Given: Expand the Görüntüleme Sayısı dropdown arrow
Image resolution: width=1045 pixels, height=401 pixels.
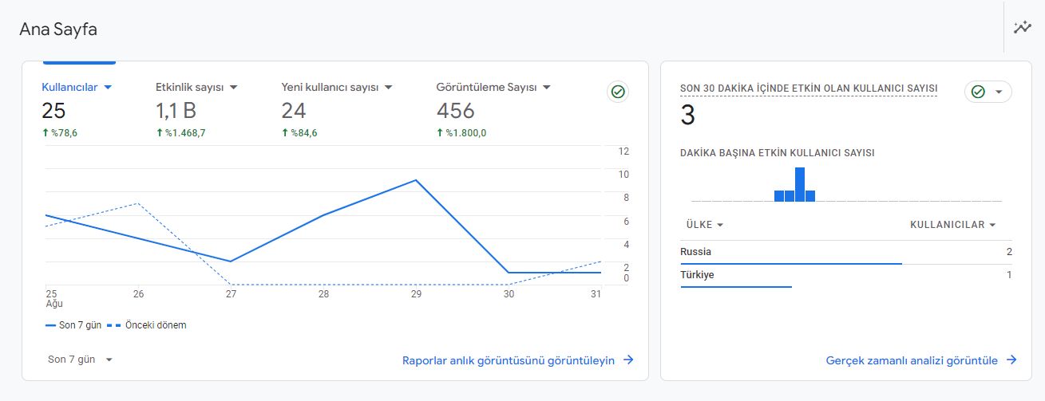Looking at the screenshot, I should pos(547,87).
